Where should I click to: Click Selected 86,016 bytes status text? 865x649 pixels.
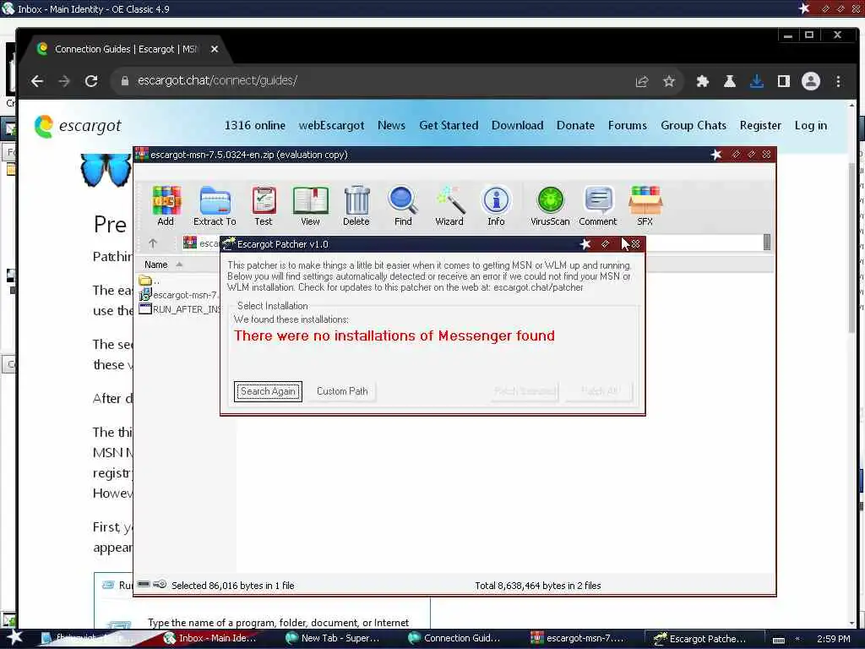click(232, 586)
